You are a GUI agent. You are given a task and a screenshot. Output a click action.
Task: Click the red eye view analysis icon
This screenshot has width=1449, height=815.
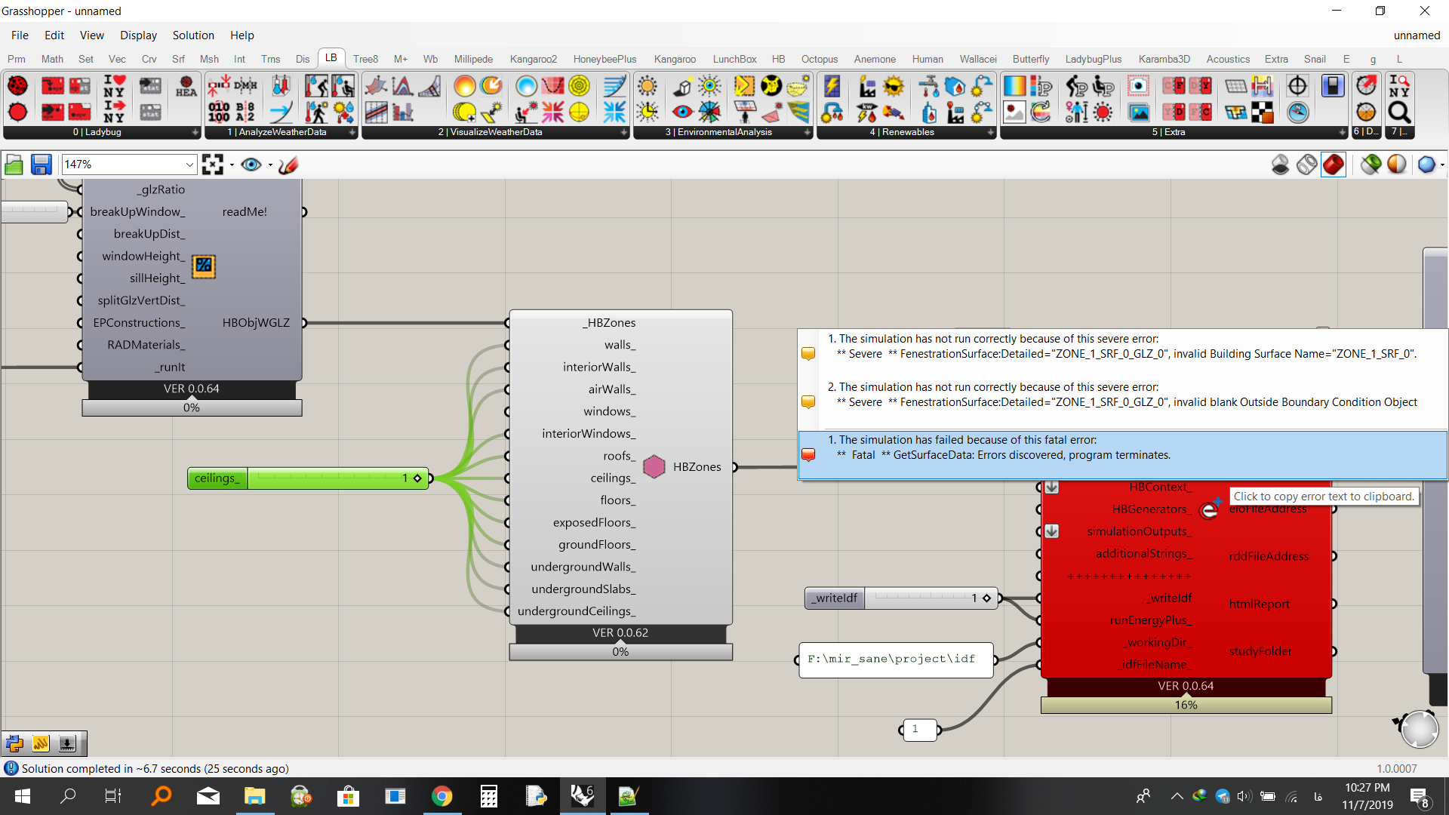point(683,112)
